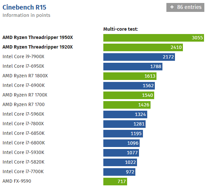Screen dimensions: 206x187
Task: Select the Intel Core i7-6950X bar
Action: click(133, 66)
